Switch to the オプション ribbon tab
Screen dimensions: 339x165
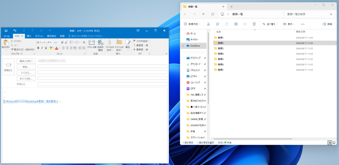(x=39, y=36)
